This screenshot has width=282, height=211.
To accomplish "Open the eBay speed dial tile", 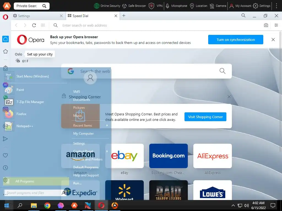I will (x=124, y=156).
